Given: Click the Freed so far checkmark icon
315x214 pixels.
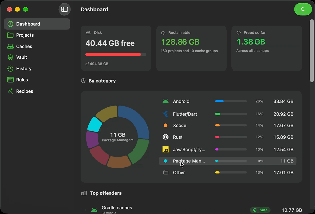Looking at the screenshot, I should 239,32.
